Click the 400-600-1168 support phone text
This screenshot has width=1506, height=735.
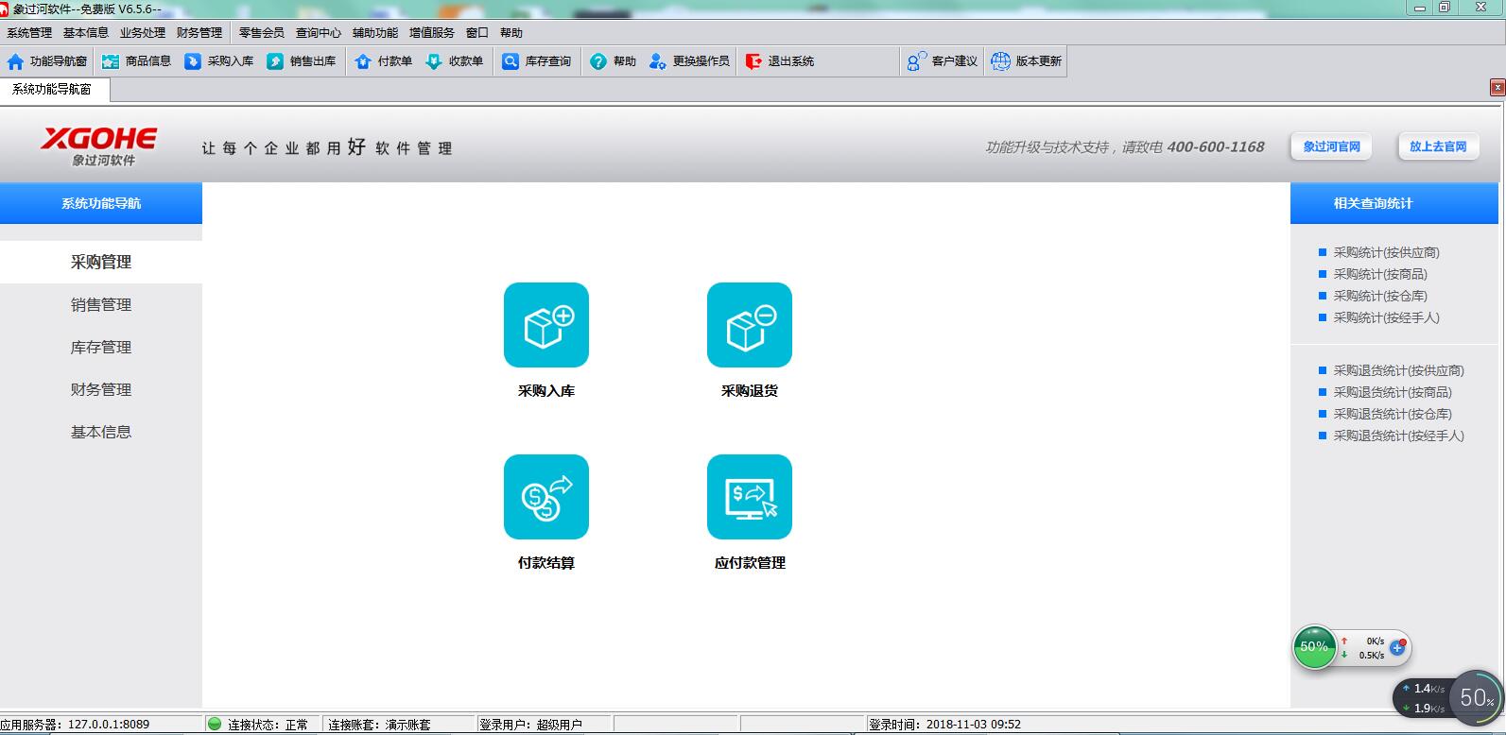tap(1216, 146)
